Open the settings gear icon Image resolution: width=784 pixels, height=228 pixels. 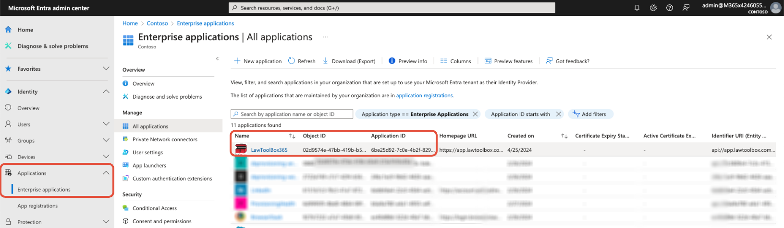(653, 8)
